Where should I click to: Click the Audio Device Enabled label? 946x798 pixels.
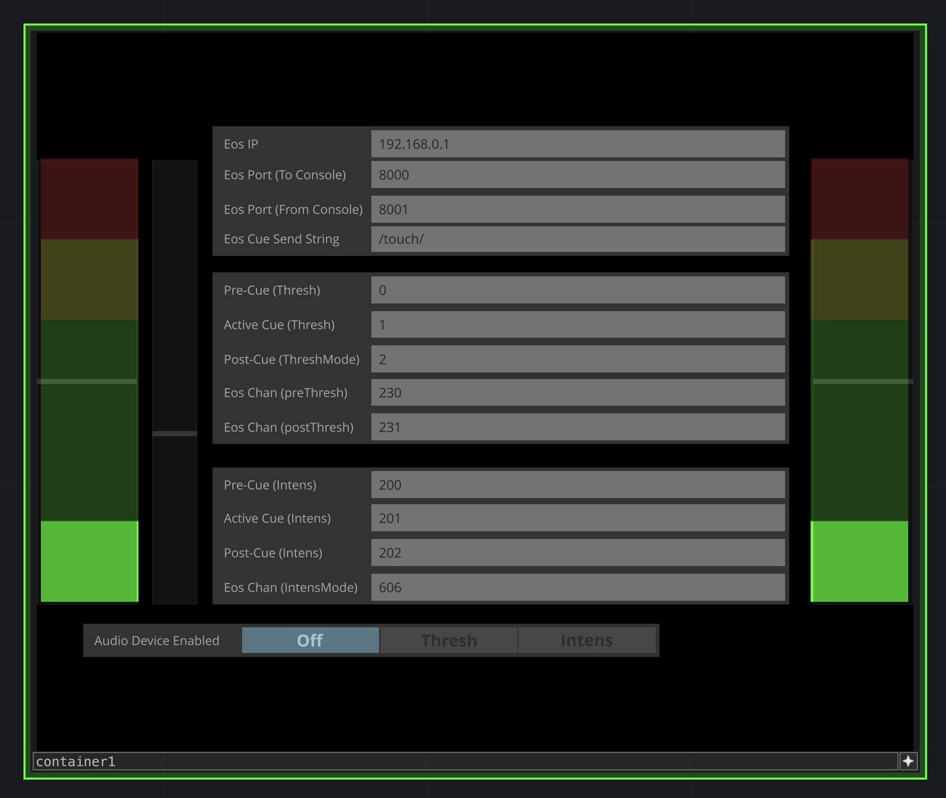(156, 640)
